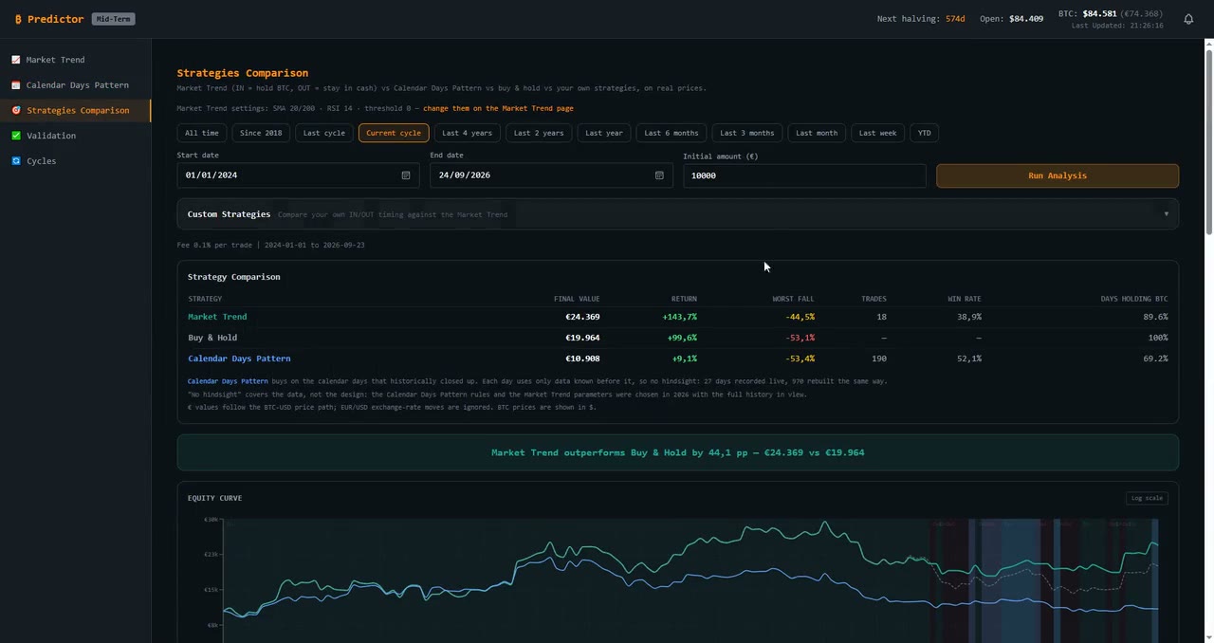Click the Bitcoin logo icon beside Predictor
Screen dimensions: 1214x643
[x=18, y=19]
